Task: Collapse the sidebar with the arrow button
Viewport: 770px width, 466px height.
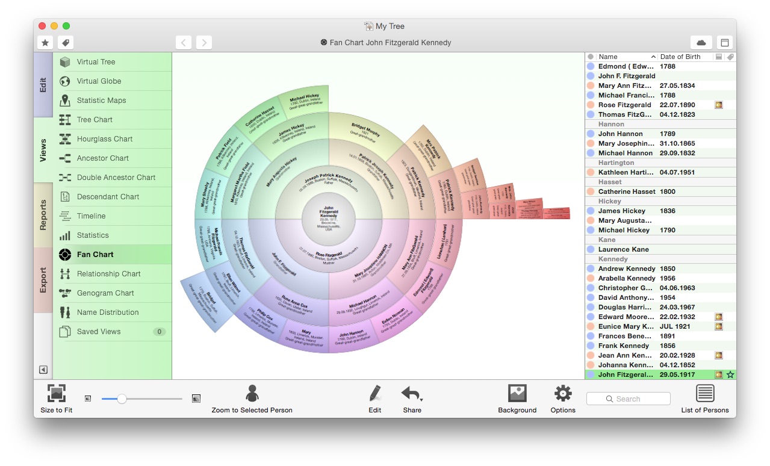Action: [x=43, y=370]
